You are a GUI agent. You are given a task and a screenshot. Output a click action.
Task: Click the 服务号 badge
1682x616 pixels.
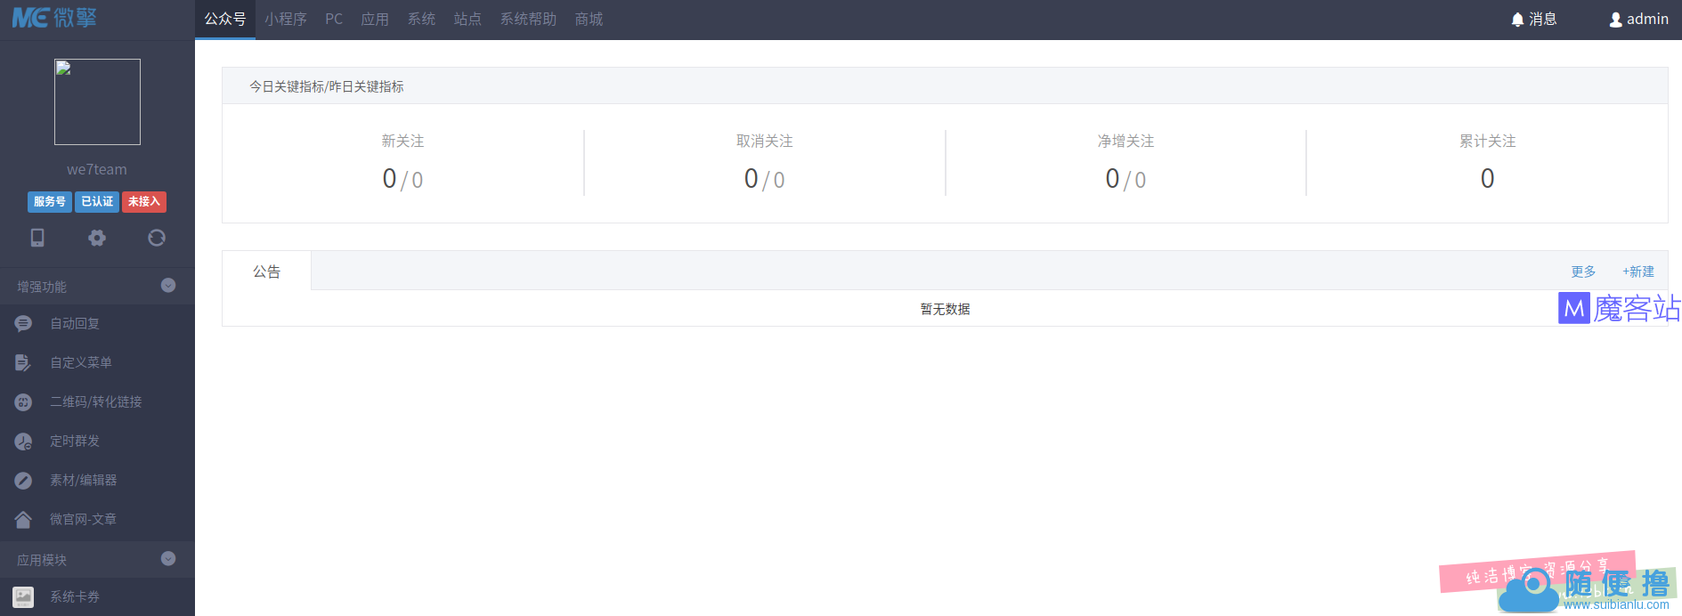coord(50,202)
